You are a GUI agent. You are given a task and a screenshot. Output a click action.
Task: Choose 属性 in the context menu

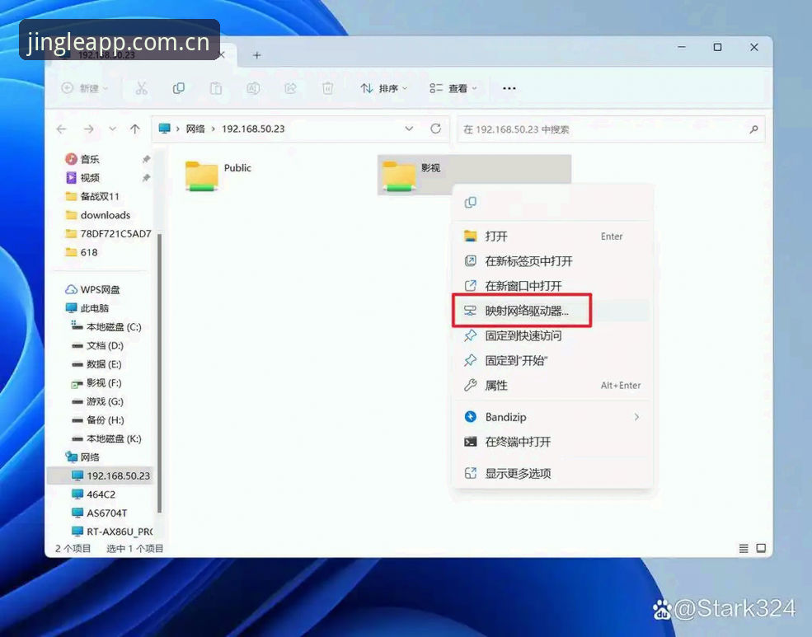[552, 386]
